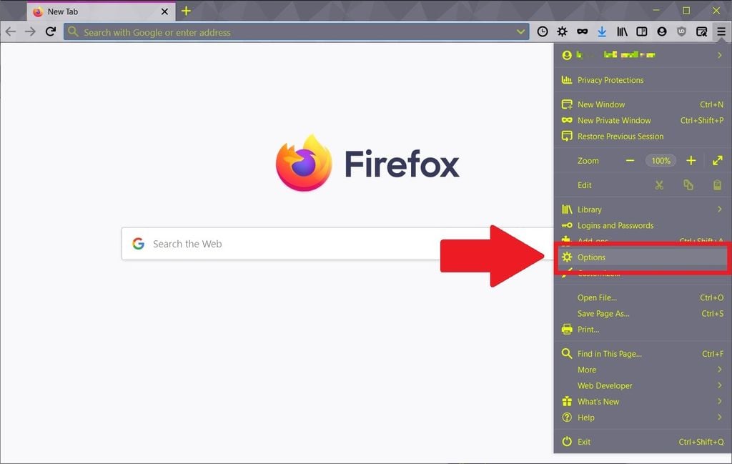Select the New Tab tab
The height and width of the screenshot is (464, 732).
[102, 11]
